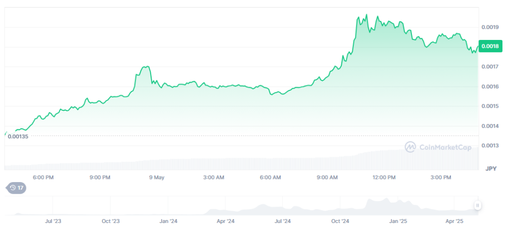Click the 0.00135 opening price label
The image size is (512, 232).
point(18,136)
